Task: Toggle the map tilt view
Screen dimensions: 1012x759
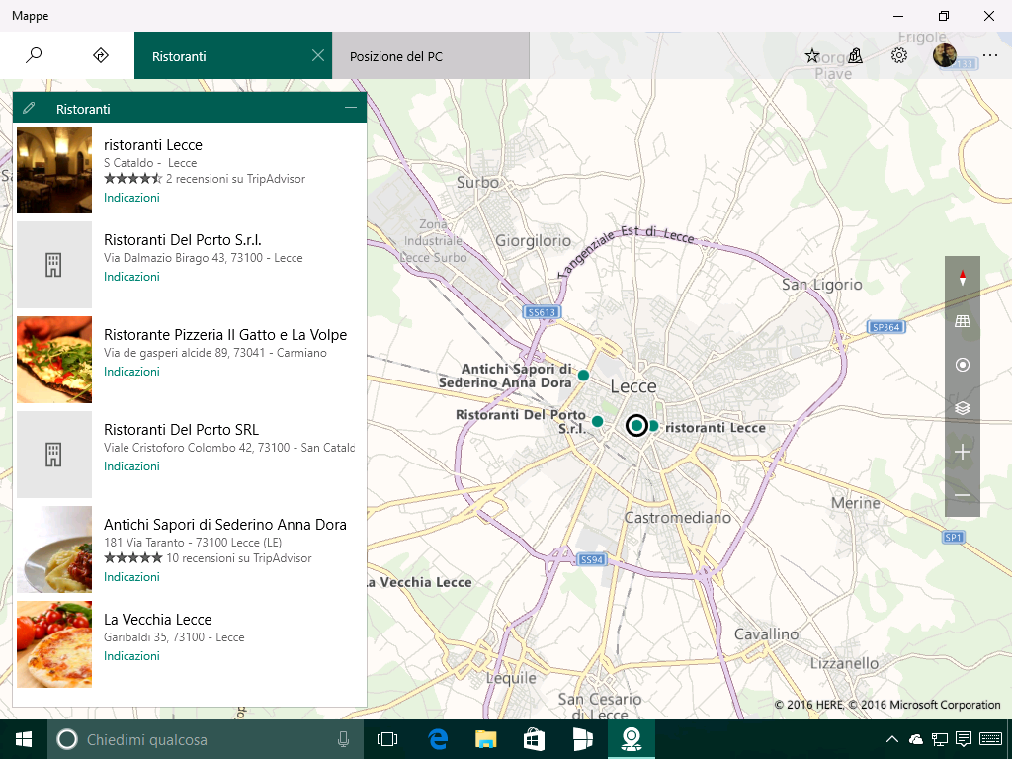Action: click(x=963, y=321)
